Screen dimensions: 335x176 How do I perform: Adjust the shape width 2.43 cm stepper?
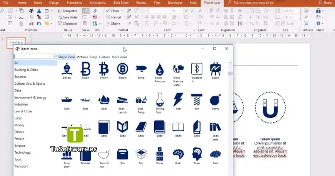[x=299, y=11]
